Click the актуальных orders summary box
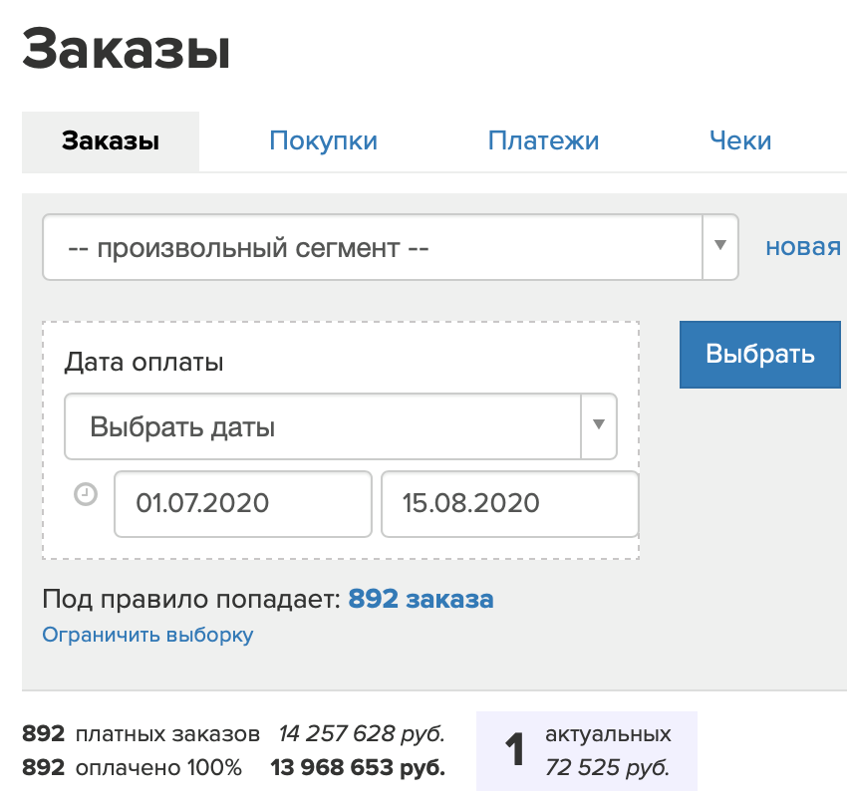The image size is (847, 805). click(586, 751)
